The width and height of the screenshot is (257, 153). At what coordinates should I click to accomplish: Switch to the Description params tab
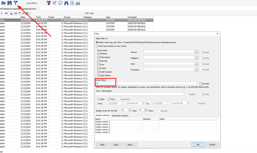pyautogui.click(x=120, y=115)
